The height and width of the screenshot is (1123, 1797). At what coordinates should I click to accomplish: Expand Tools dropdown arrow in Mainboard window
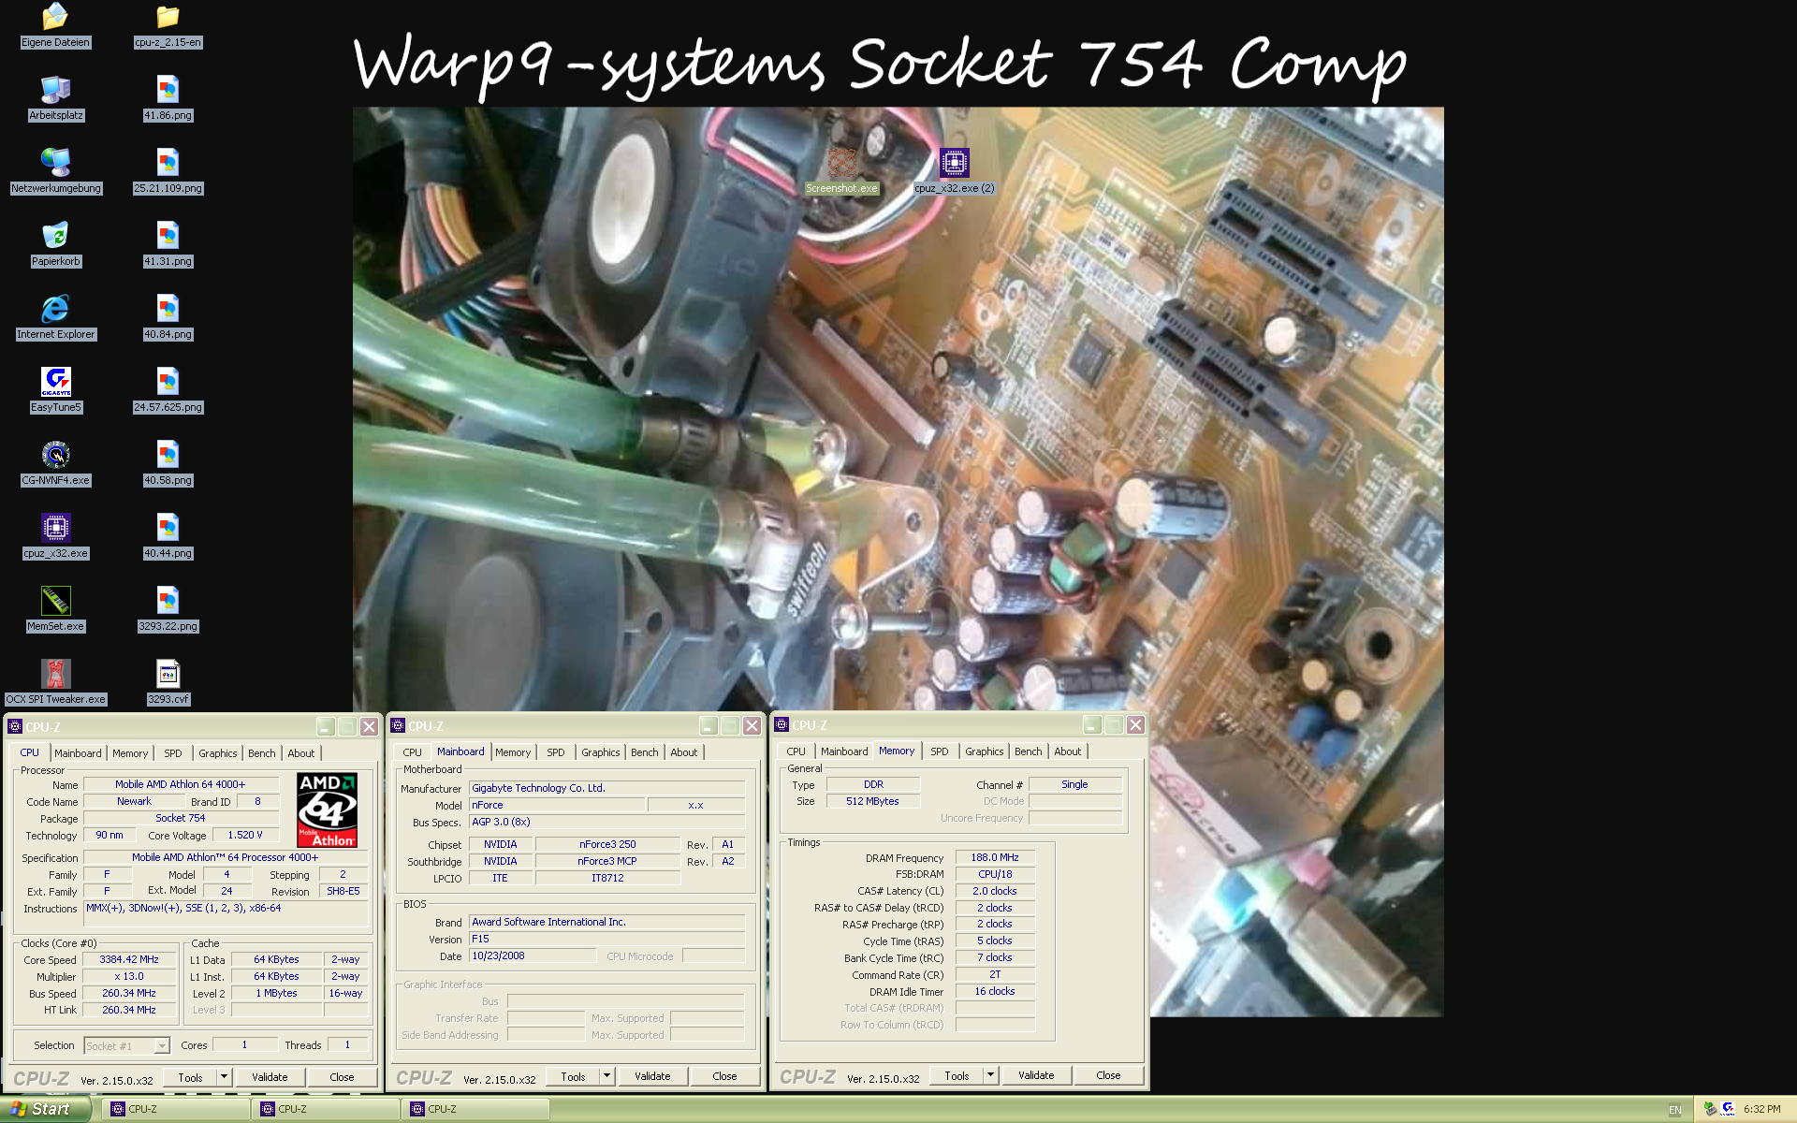(x=607, y=1076)
